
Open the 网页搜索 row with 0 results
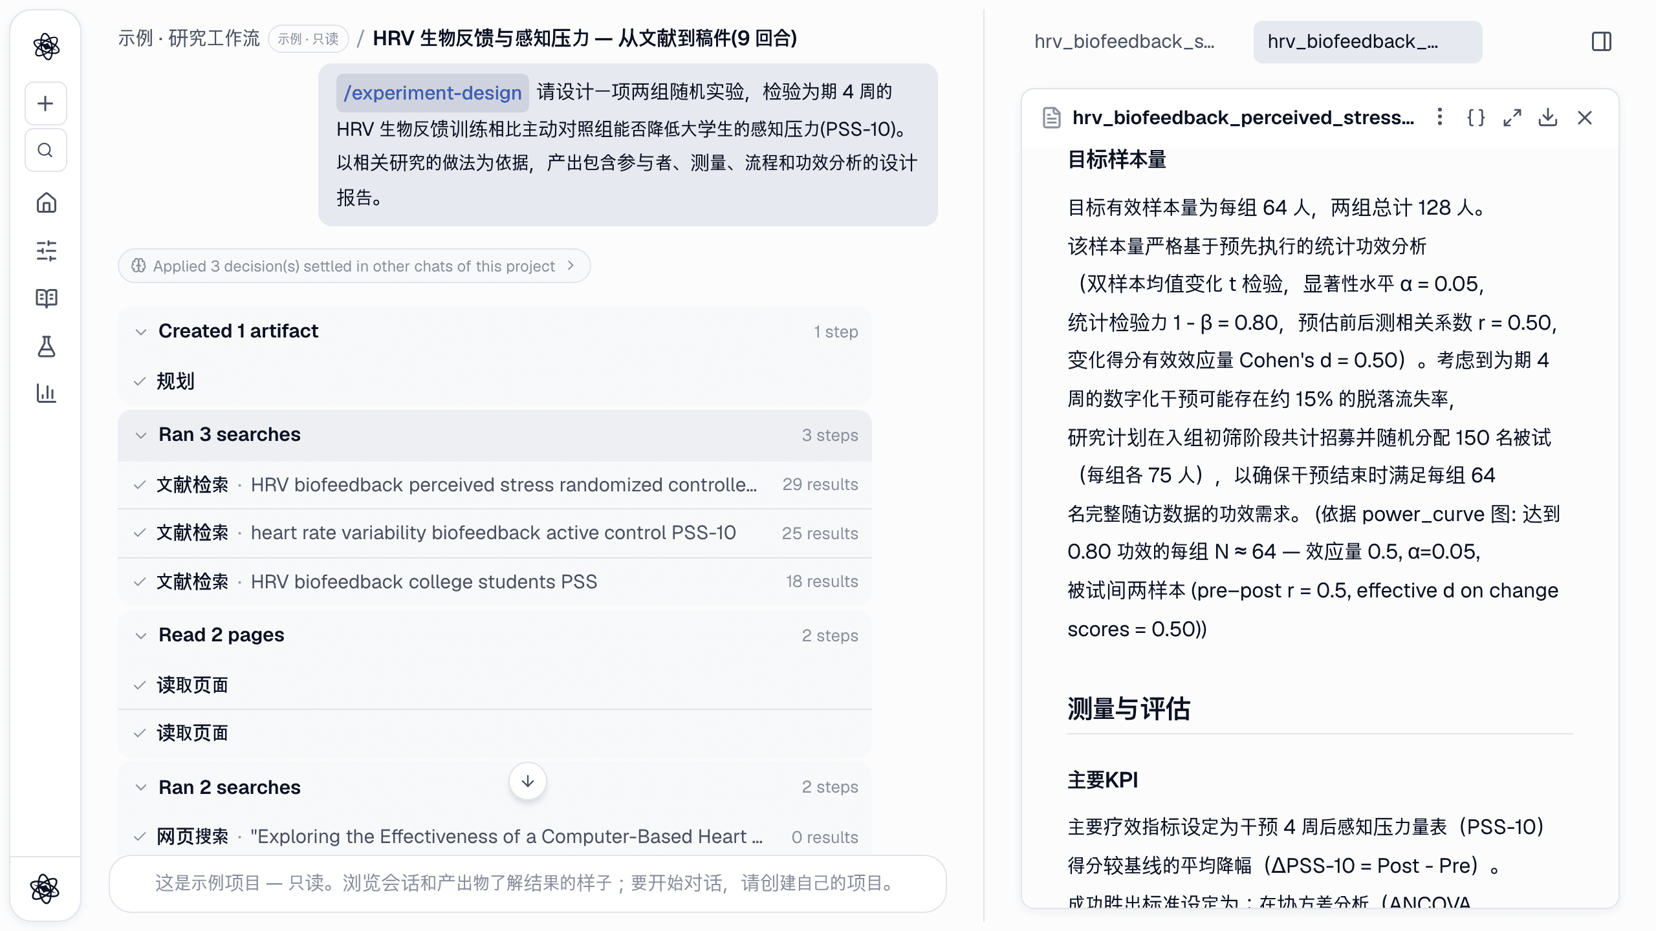tap(495, 837)
